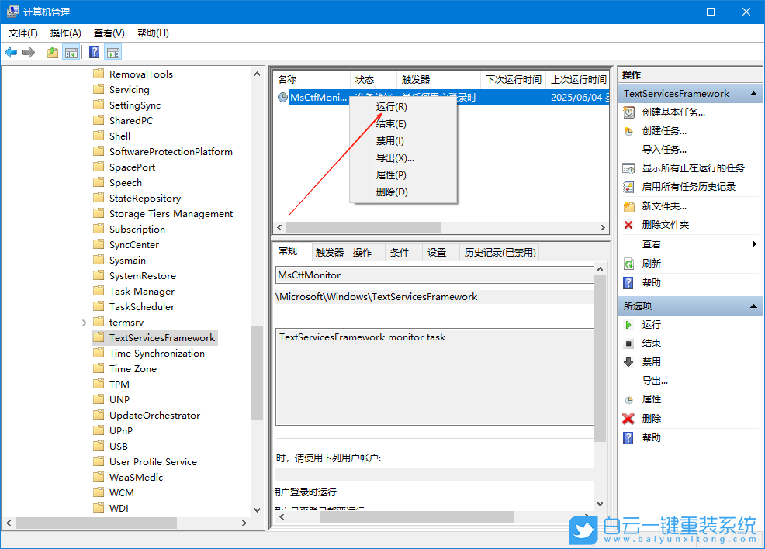The height and width of the screenshot is (549, 765).
Task: Click the 创建任务 icon in actions pane
Action: (x=627, y=132)
